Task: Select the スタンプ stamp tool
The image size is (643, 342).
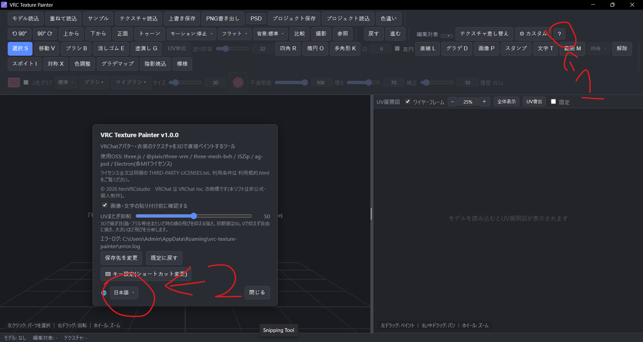Action: pyautogui.click(x=516, y=49)
